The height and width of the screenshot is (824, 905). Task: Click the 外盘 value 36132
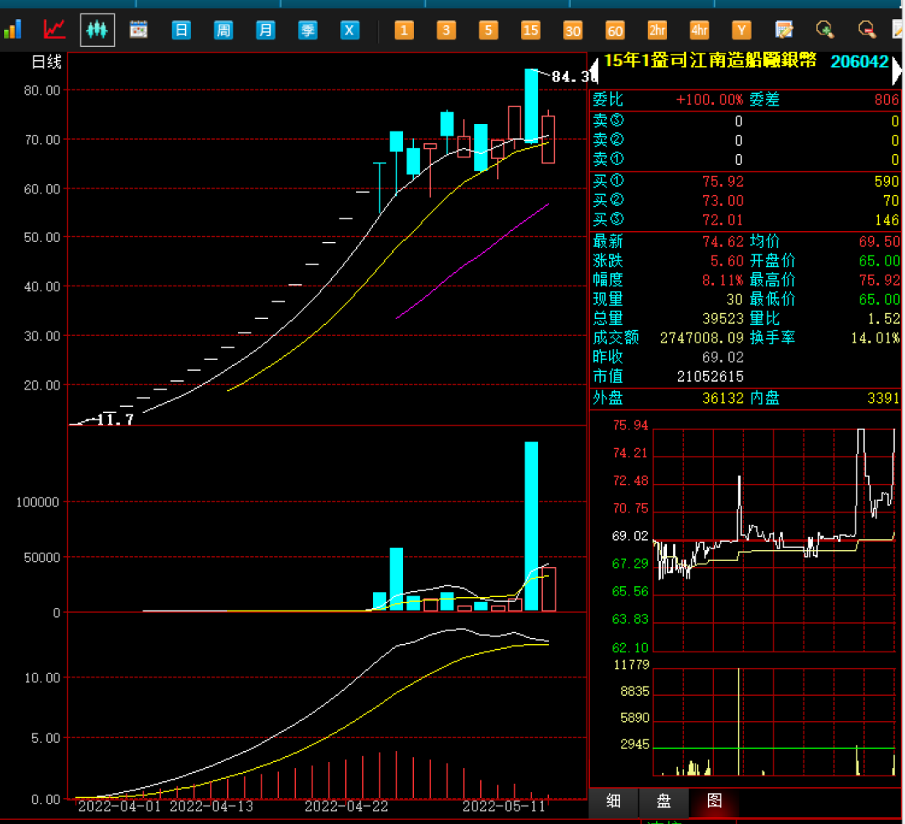point(722,399)
